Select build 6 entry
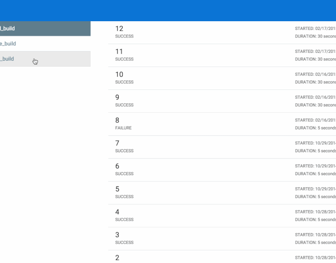Screen dimensions: 336x263 point(118,166)
